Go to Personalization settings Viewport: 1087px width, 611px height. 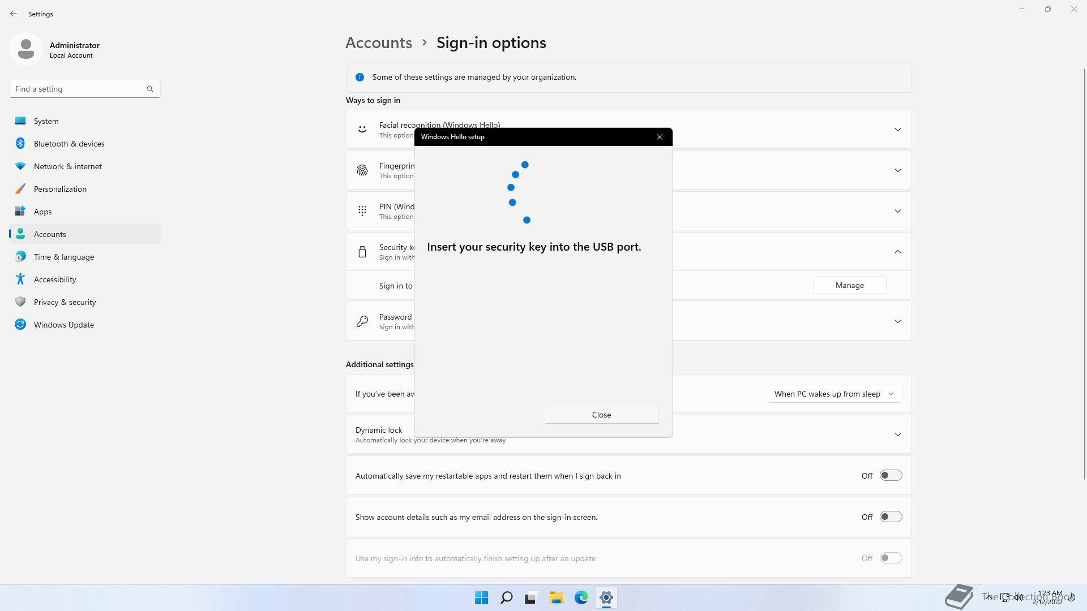[x=85, y=189]
